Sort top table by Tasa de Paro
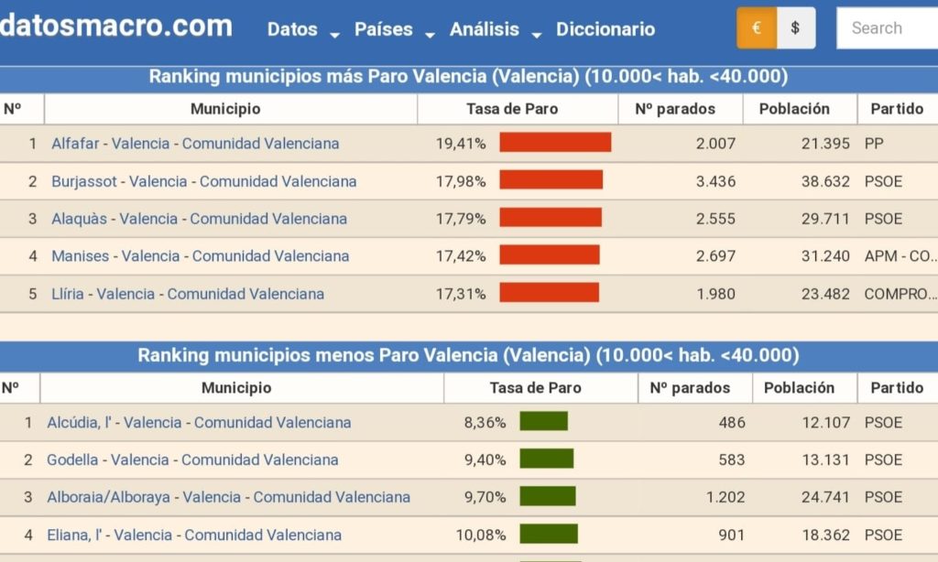This screenshot has width=938, height=562. pyautogui.click(x=512, y=109)
